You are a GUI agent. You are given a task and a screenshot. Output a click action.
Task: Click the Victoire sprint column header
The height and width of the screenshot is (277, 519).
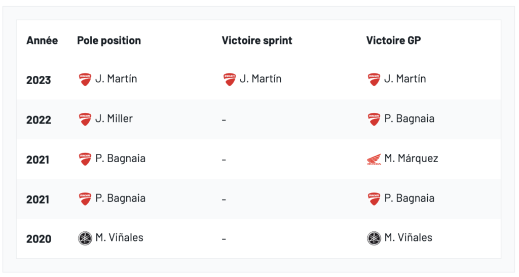pyautogui.click(x=257, y=41)
